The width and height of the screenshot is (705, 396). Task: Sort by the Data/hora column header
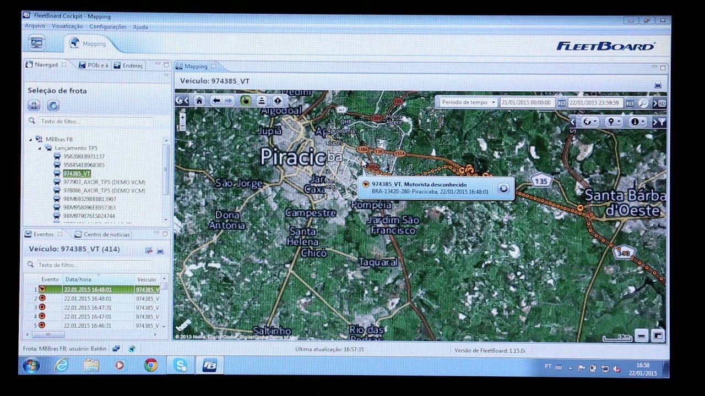point(97,279)
